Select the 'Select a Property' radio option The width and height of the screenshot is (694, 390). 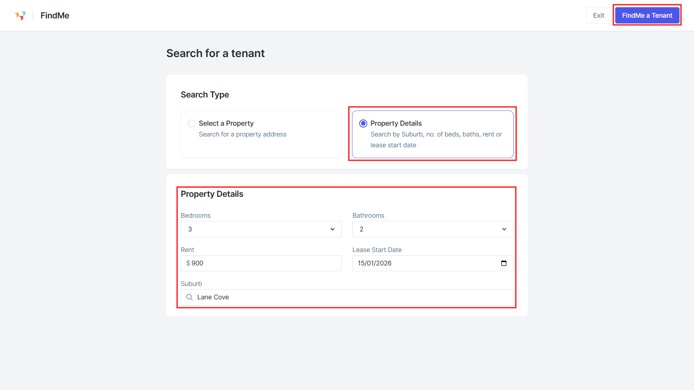coord(192,123)
